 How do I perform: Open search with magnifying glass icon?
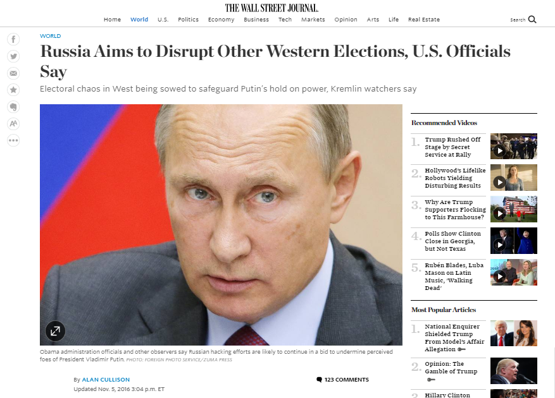(532, 20)
